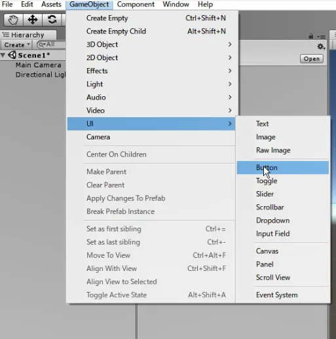Create a UI Slider object
This screenshot has width=336, height=339.
tap(283, 194)
